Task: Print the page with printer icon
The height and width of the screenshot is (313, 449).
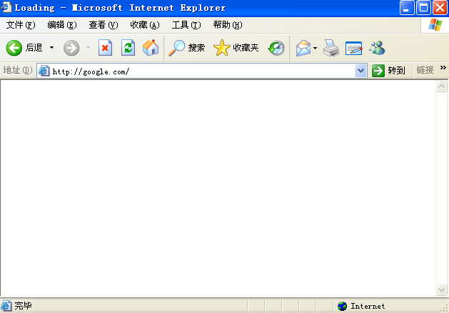Action: coord(331,48)
